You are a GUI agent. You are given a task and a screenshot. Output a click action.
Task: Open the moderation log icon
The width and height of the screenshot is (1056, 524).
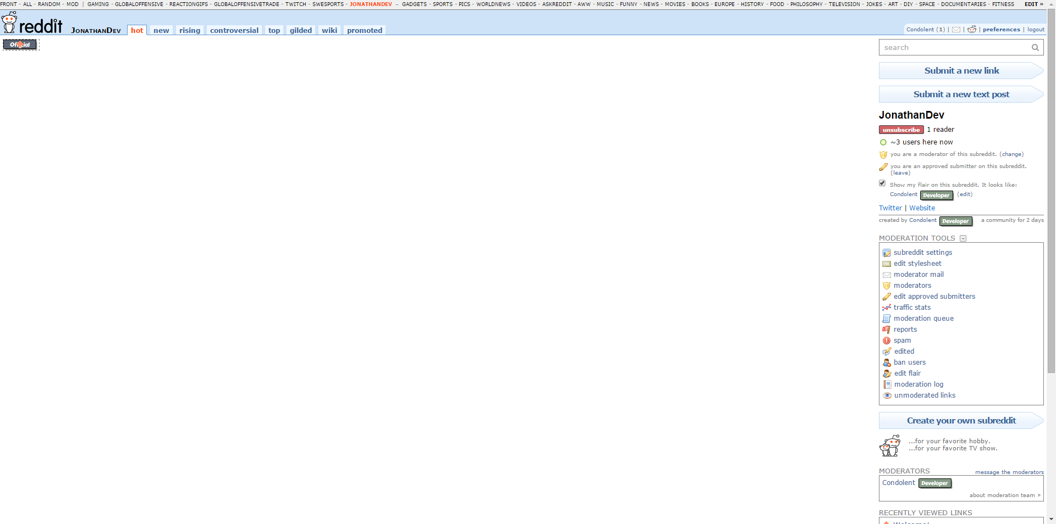pos(887,384)
